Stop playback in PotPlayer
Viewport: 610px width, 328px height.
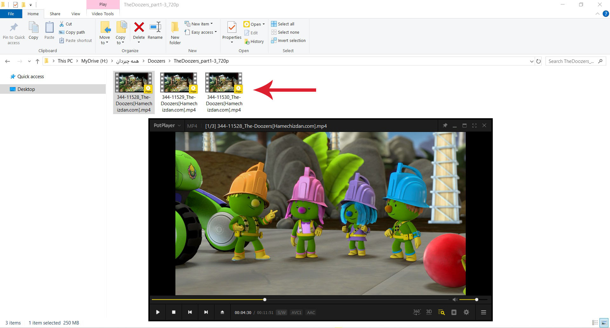click(174, 312)
